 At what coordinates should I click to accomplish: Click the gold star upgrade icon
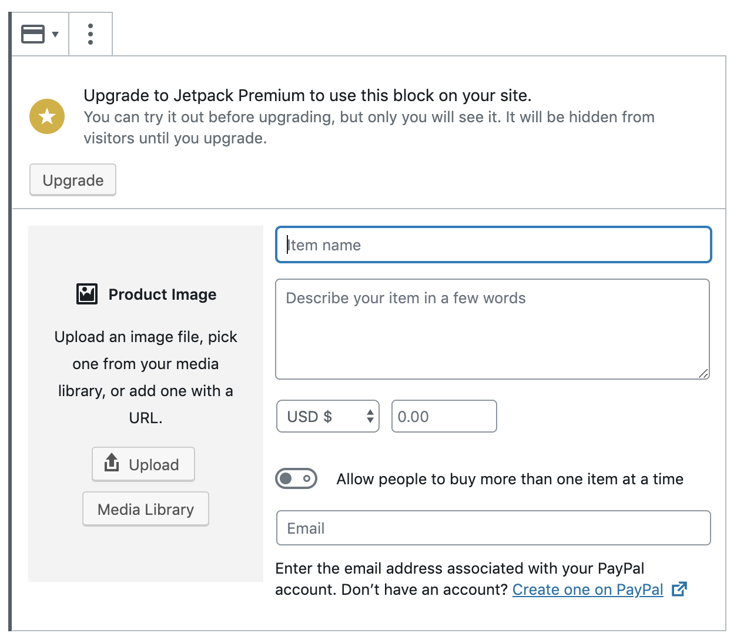47,116
